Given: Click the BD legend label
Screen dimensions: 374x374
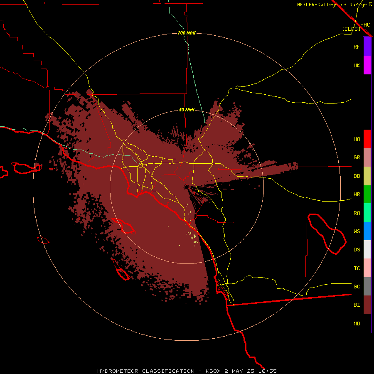Looking at the screenshot, I should (357, 176).
